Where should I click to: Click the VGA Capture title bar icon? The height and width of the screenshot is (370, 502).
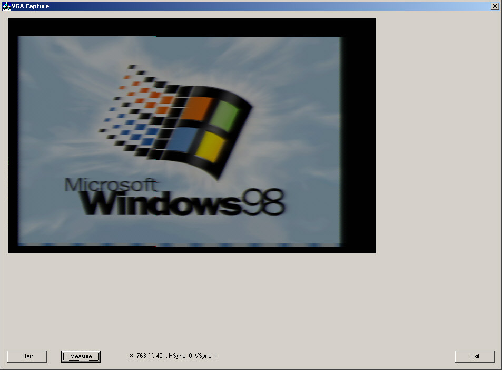[6, 6]
